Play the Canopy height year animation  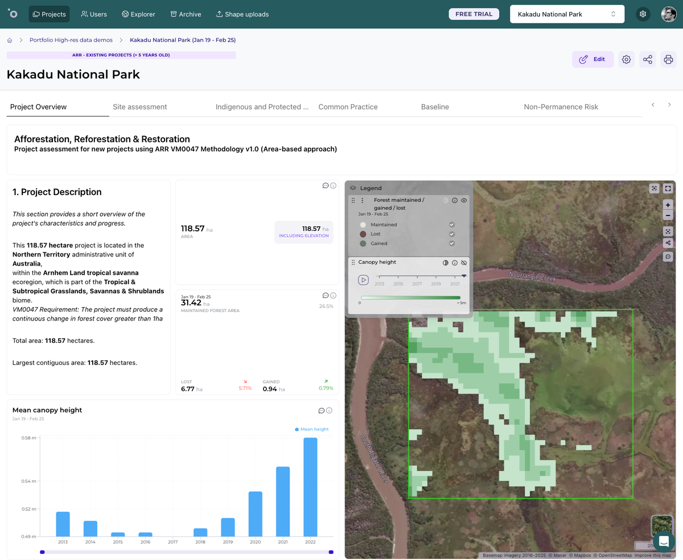(x=363, y=280)
